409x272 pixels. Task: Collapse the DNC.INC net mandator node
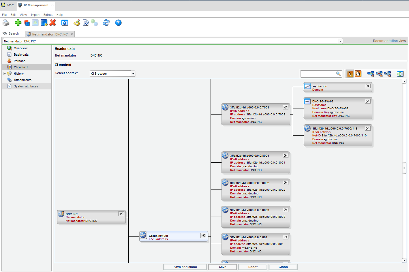[121, 214]
